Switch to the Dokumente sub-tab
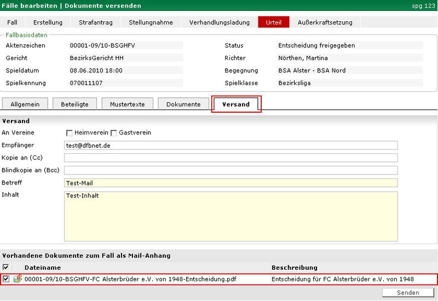The image size is (438, 301). 183,104
